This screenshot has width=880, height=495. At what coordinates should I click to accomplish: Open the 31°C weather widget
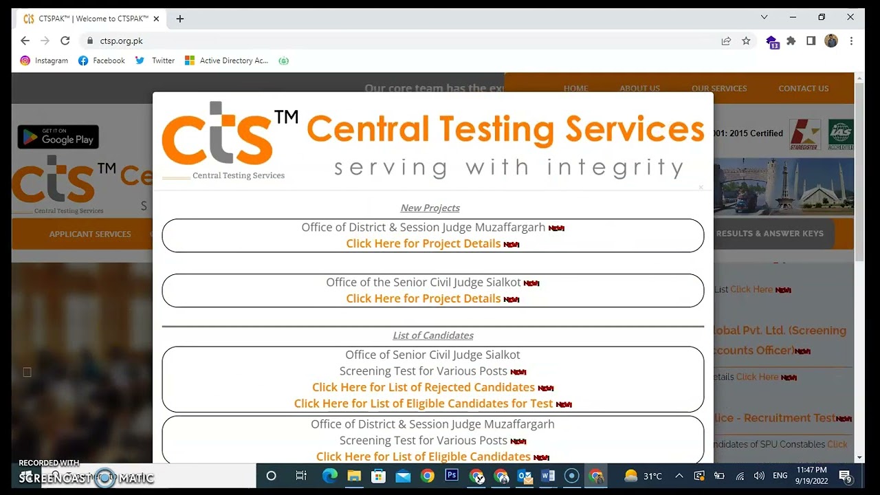tap(643, 476)
